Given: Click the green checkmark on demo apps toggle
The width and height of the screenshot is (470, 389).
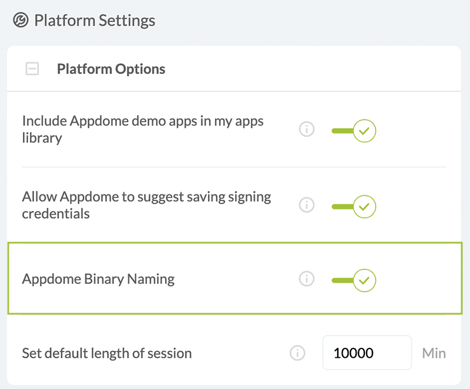Looking at the screenshot, I should coord(365,130).
